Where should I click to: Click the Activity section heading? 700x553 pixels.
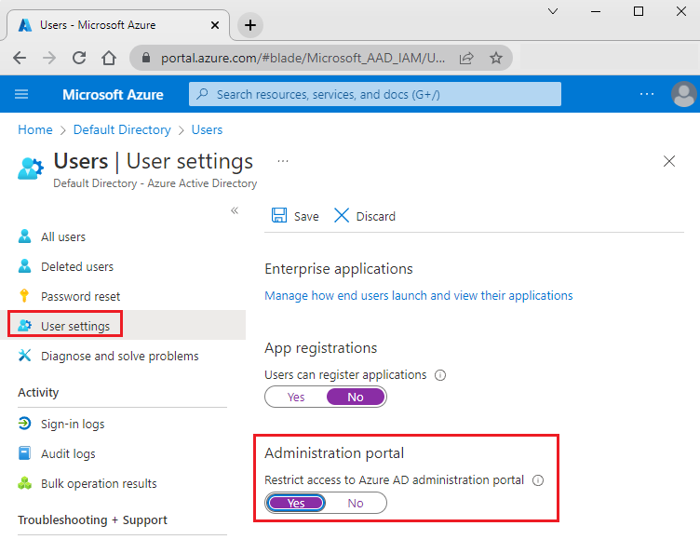click(x=38, y=392)
